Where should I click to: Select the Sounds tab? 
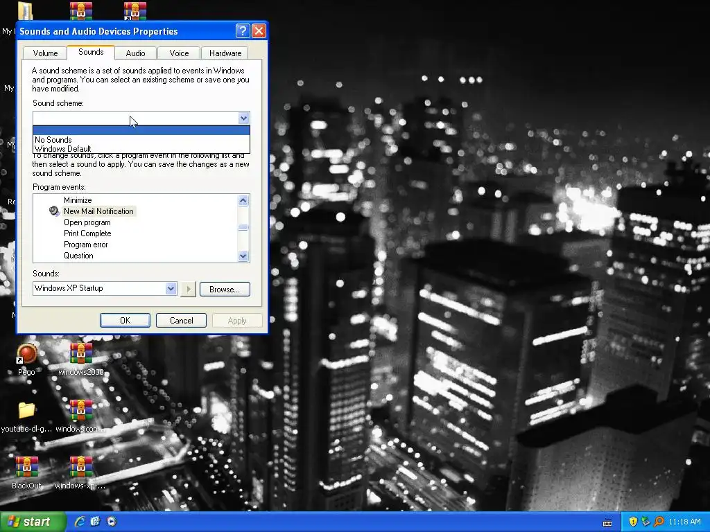(x=91, y=52)
